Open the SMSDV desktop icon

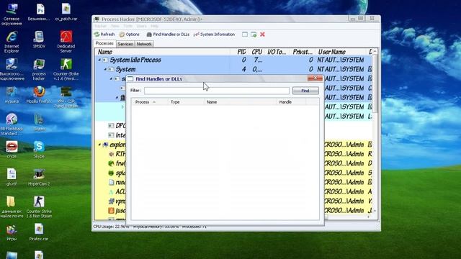click(39, 40)
